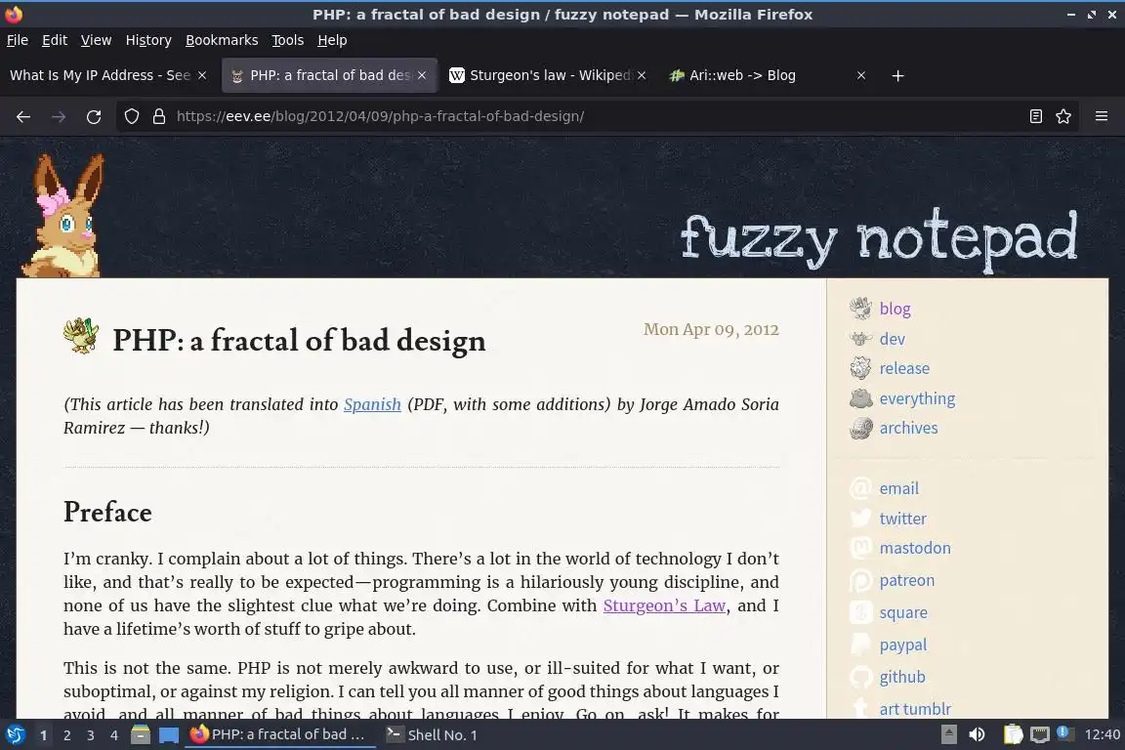Open a new tab with plus button
Screen dimensions: 1125x750
coord(897,75)
